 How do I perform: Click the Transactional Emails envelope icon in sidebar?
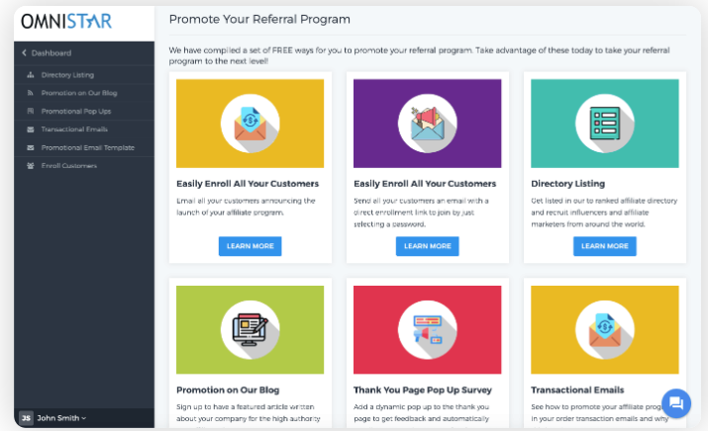pyautogui.click(x=31, y=129)
